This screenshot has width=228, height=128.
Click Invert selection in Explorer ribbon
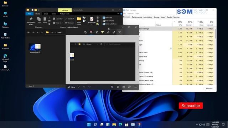point(109,24)
